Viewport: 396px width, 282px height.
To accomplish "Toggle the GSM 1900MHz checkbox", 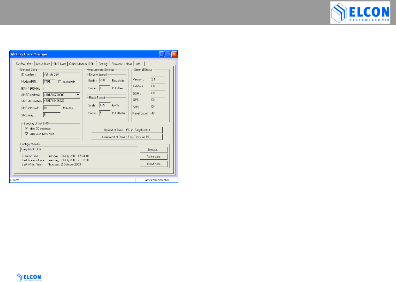I will pyautogui.click(x=44, y=88).
